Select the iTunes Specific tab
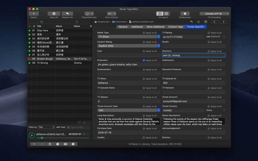This screenshot has width=258, height=161. pyautogui.click(x=196, y=27)
